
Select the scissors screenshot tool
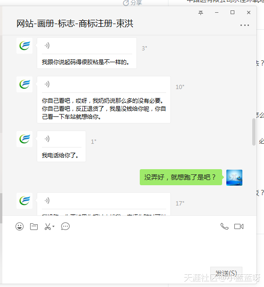48,227
